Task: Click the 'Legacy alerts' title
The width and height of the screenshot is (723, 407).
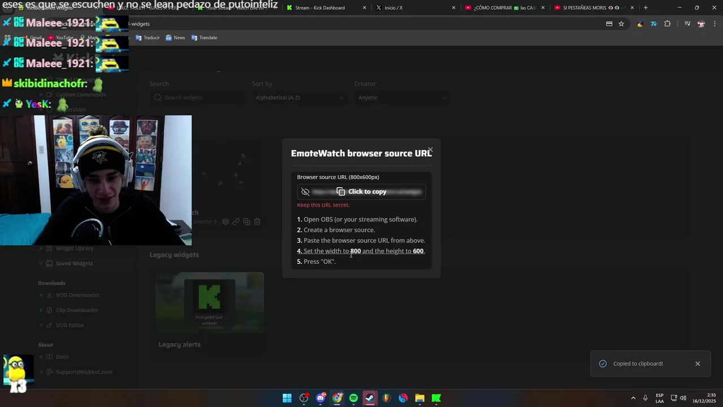Action: [180, 344]
